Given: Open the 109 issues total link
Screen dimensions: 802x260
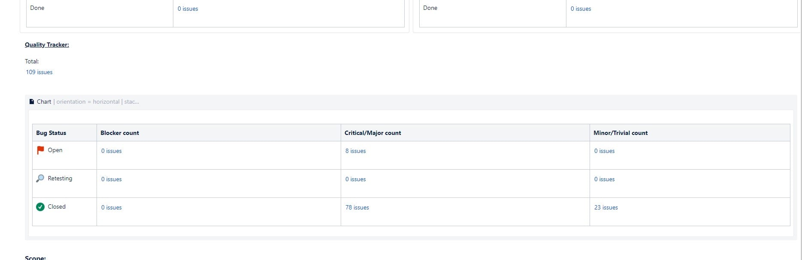Looking at the screenshot, I should point(39,72).
